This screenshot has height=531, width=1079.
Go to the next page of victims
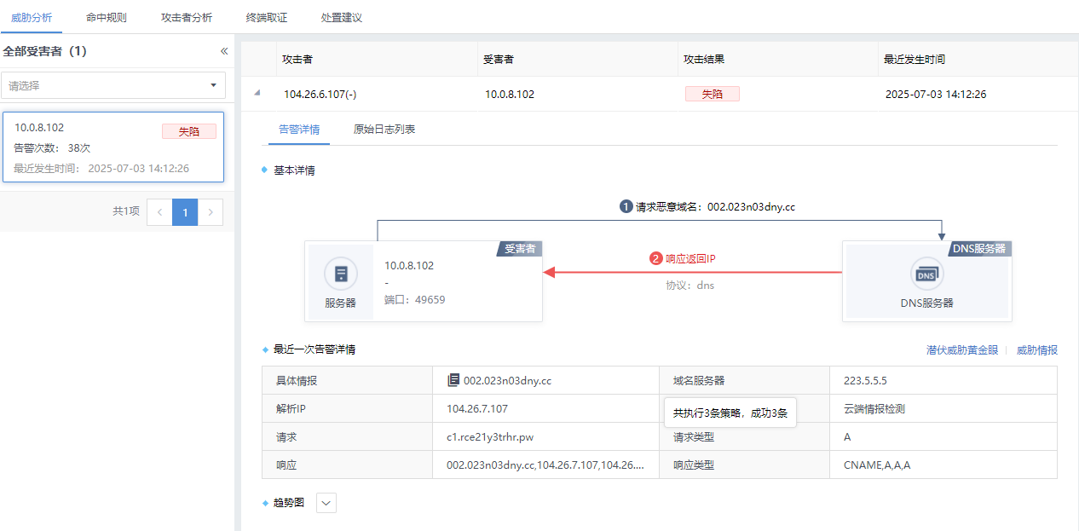(x=211, y=211)
